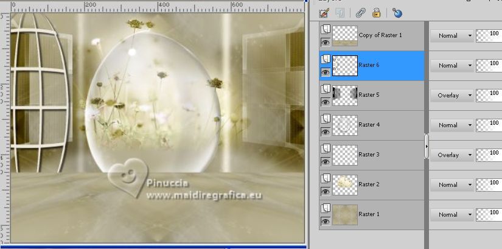Click the 200 mark on horizontal ruler
The height and width of the screenshot is (249, 502).
[91, 5]
